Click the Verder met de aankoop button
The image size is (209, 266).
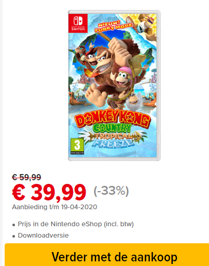pyautogui.click(x=107, y=255)
